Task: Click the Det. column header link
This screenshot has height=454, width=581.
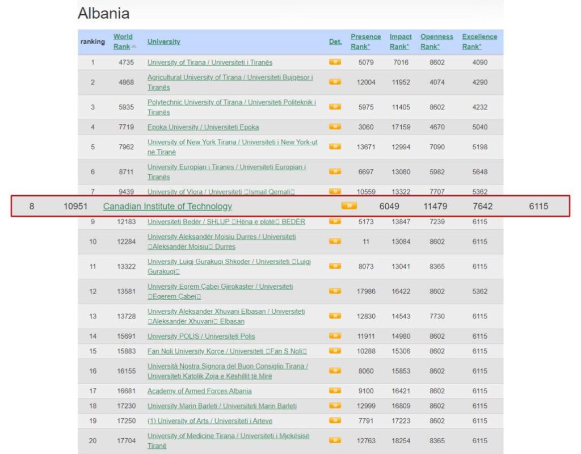Action: click(x=335, y=41)
